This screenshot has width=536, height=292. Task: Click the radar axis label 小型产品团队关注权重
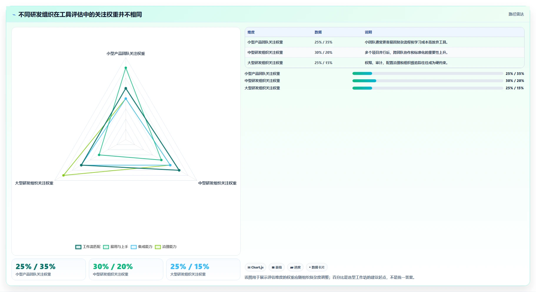(126, 53)
